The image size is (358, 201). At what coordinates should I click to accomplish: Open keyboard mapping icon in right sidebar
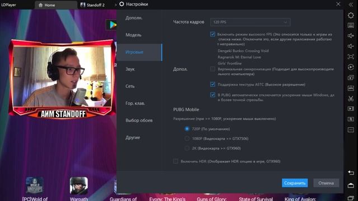pyautogui.click(x=351, y=26)
